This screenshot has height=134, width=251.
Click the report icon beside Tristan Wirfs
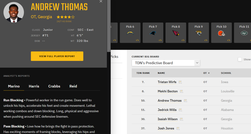click(180, 82)
